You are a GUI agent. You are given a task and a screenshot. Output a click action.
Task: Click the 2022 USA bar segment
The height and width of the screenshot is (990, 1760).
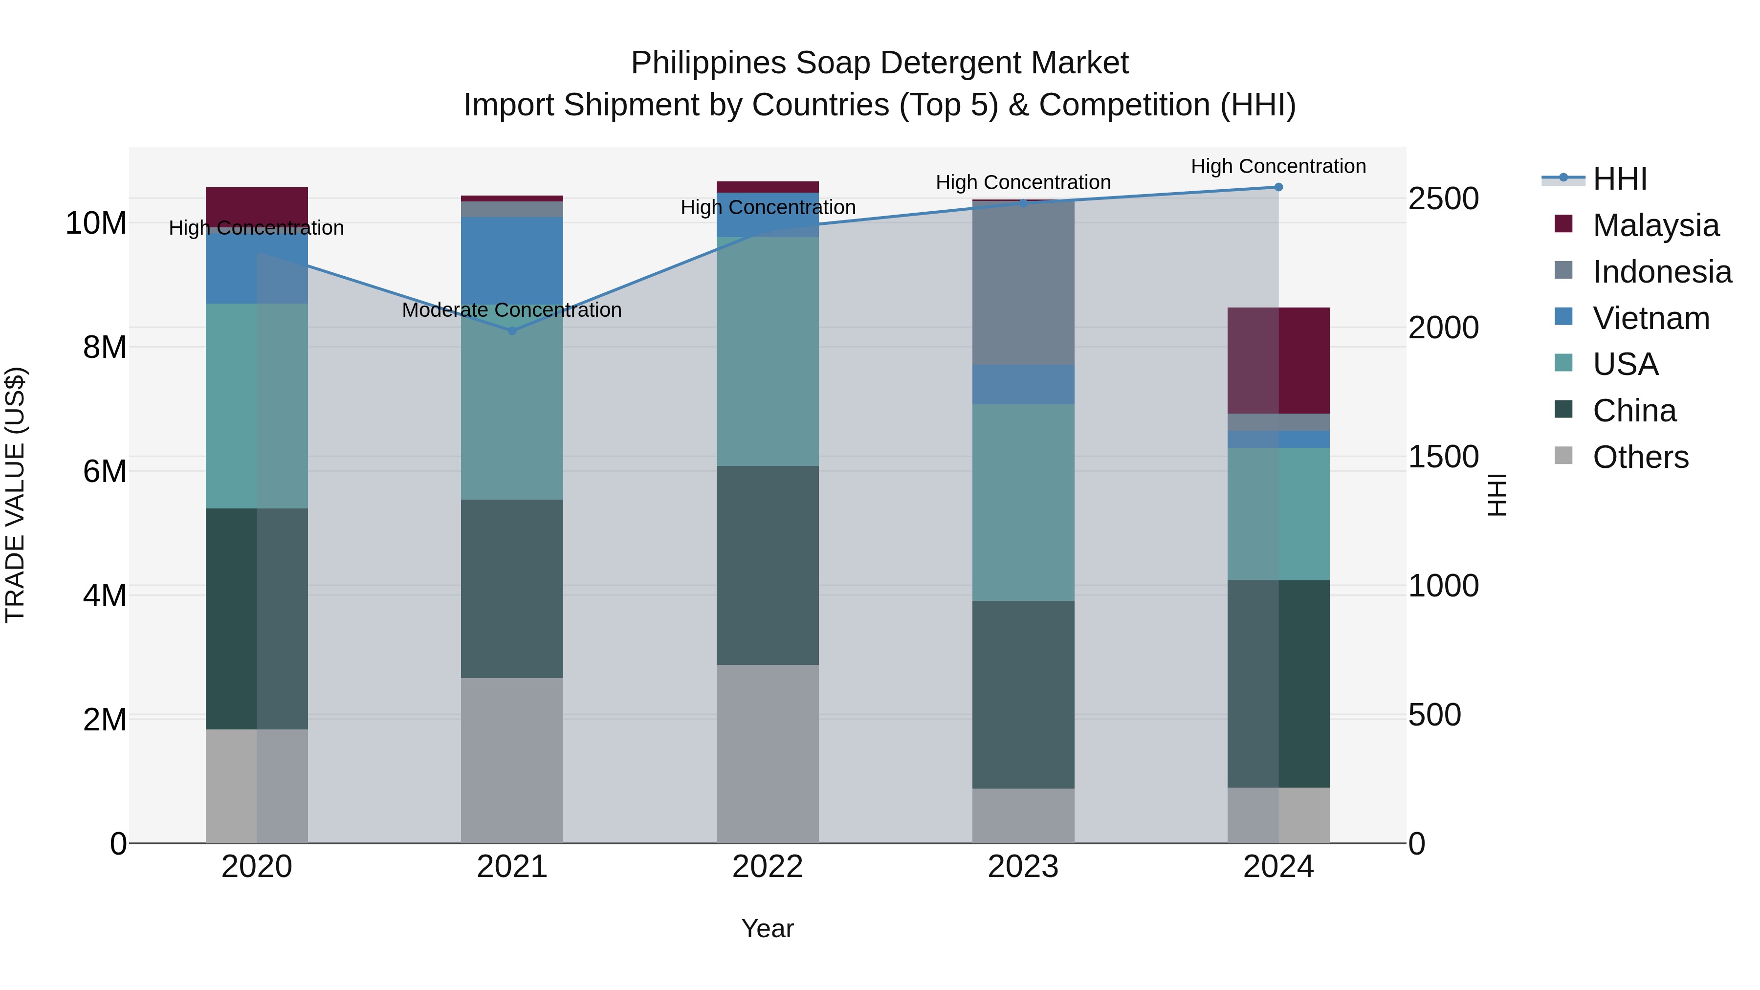768,352
